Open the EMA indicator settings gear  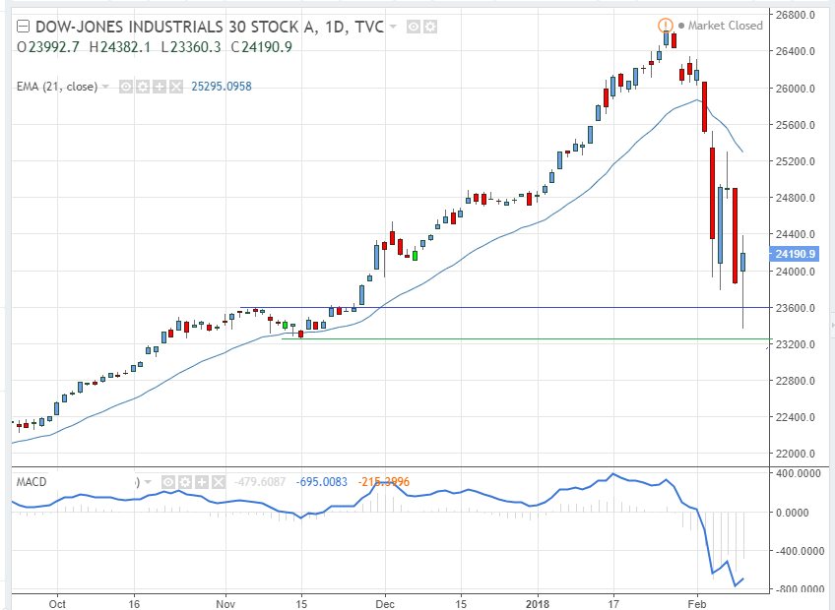point(142,87)
